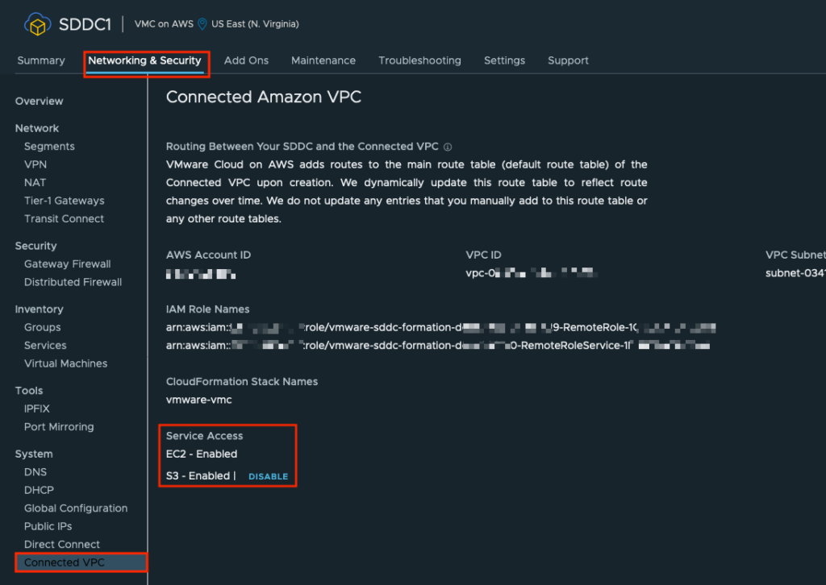This screenshot has width=826, height=585.
Task: Click the AWS Account ID label
Action: (x=209, y=255)
